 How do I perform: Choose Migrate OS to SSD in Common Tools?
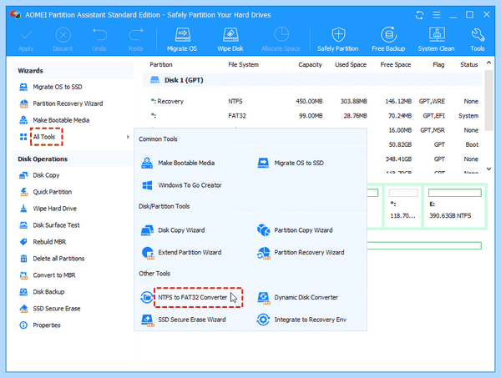tap(299, 163)
